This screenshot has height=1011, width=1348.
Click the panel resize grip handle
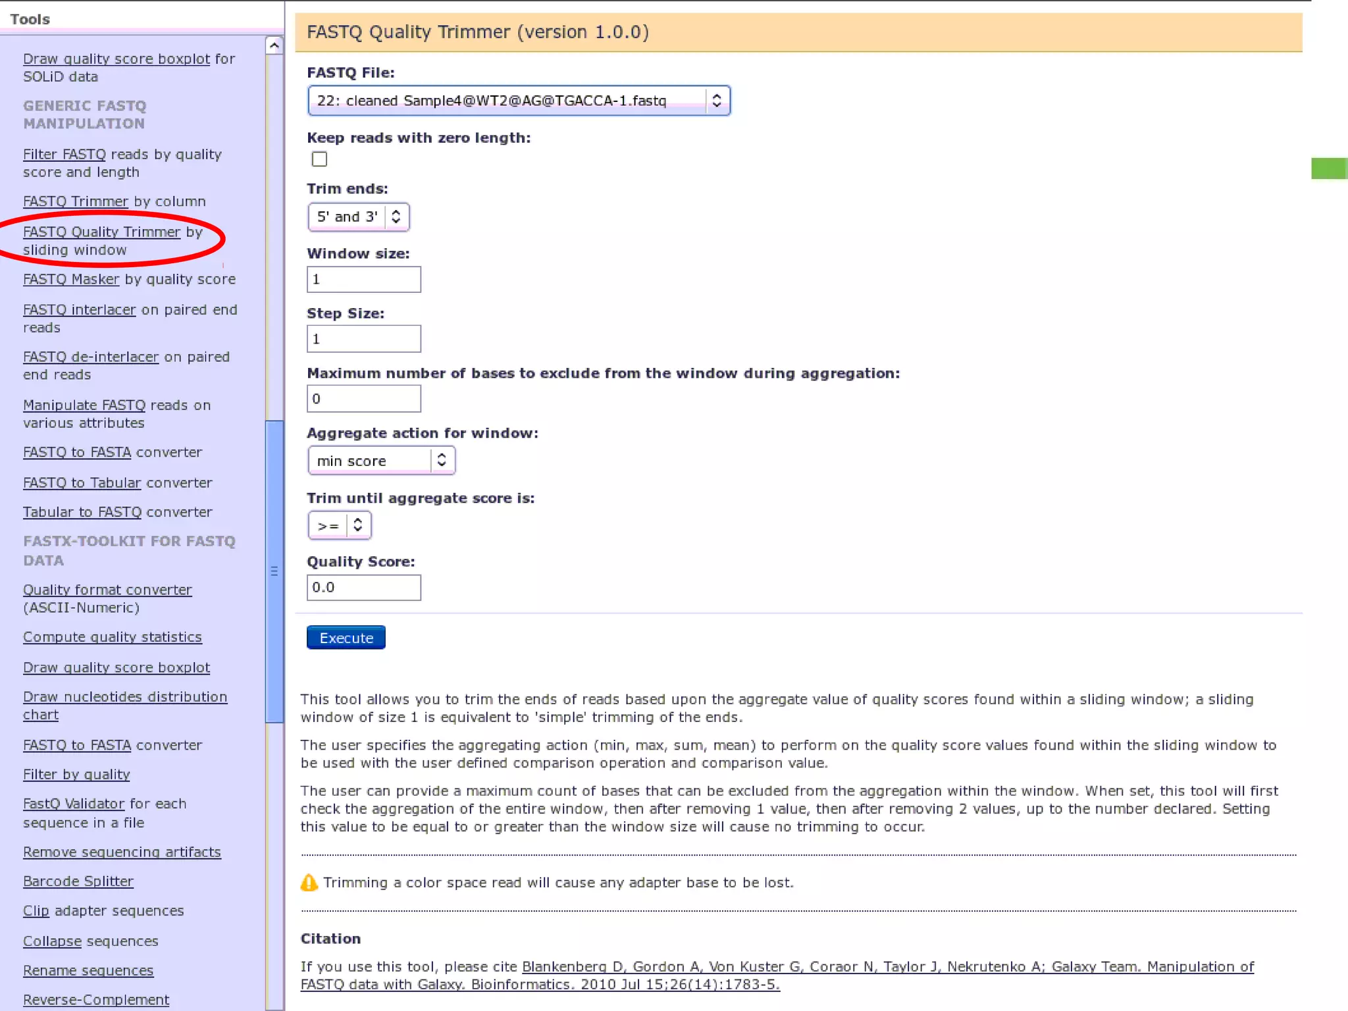pyautogui.click(x=274, y=571)
